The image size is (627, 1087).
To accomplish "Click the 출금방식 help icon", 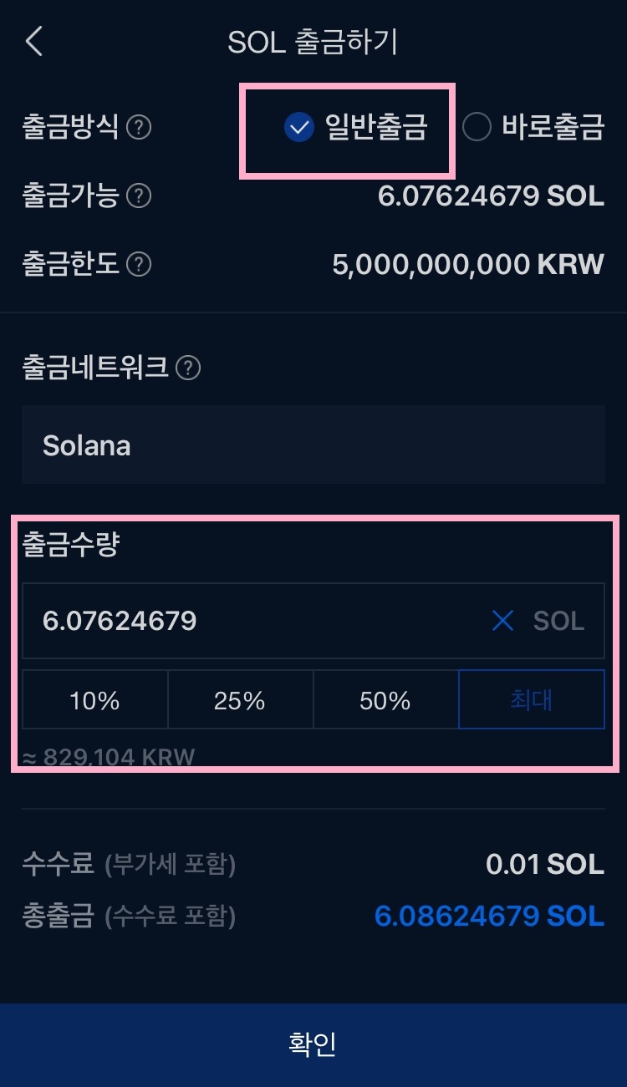I will [x=137, y=128].
